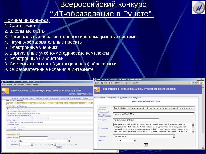
Task: Click the round emblem icon in the slide corner
Action: coord(198,7)
